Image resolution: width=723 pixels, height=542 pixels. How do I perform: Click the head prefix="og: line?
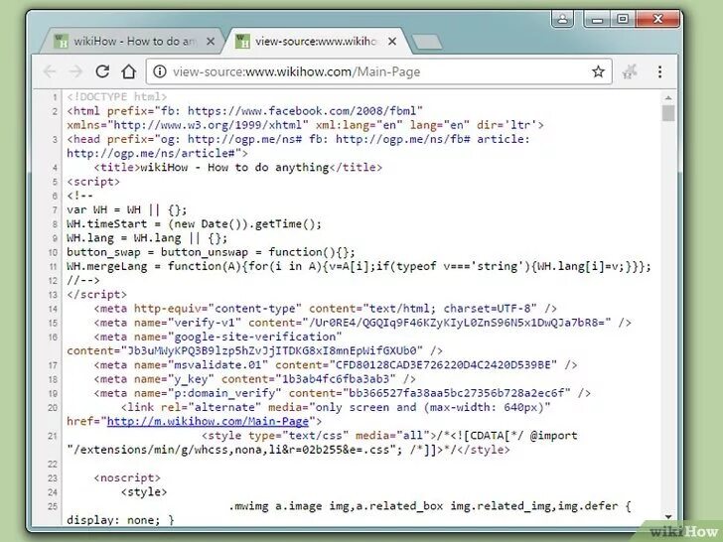pyautogui.click(x=298, y=146)
